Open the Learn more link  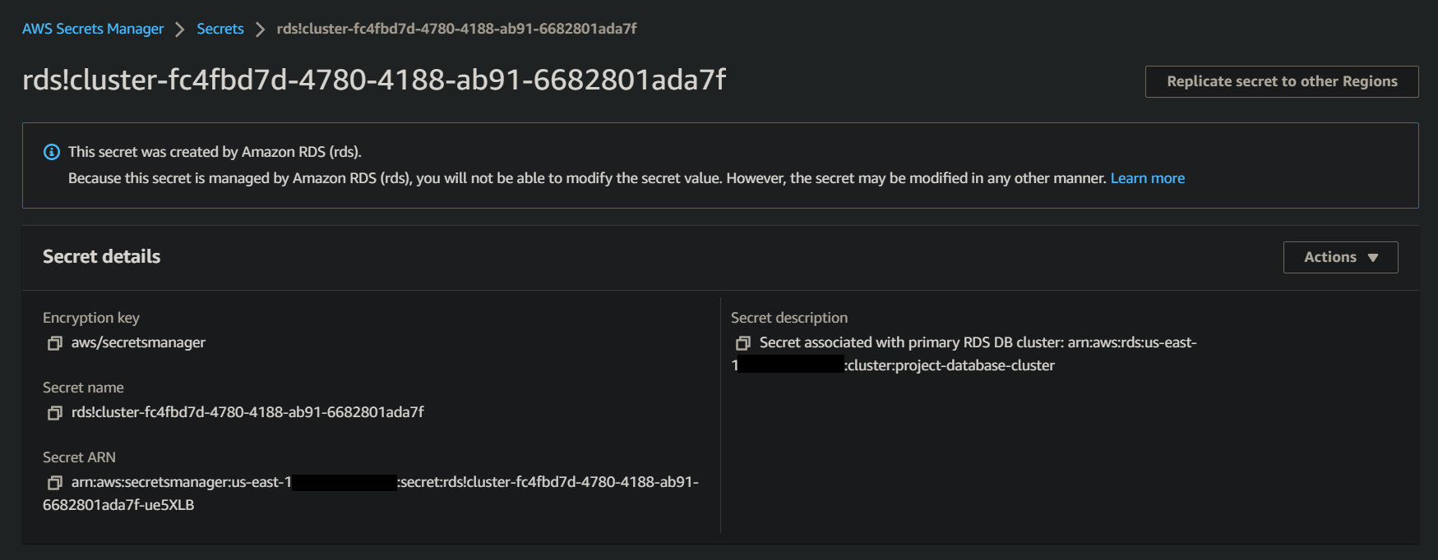pyautogui.click(x=1147, y=178)
